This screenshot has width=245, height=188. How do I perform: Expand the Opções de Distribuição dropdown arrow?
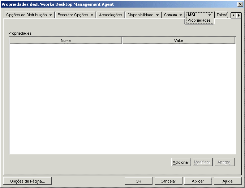point(51,15)
